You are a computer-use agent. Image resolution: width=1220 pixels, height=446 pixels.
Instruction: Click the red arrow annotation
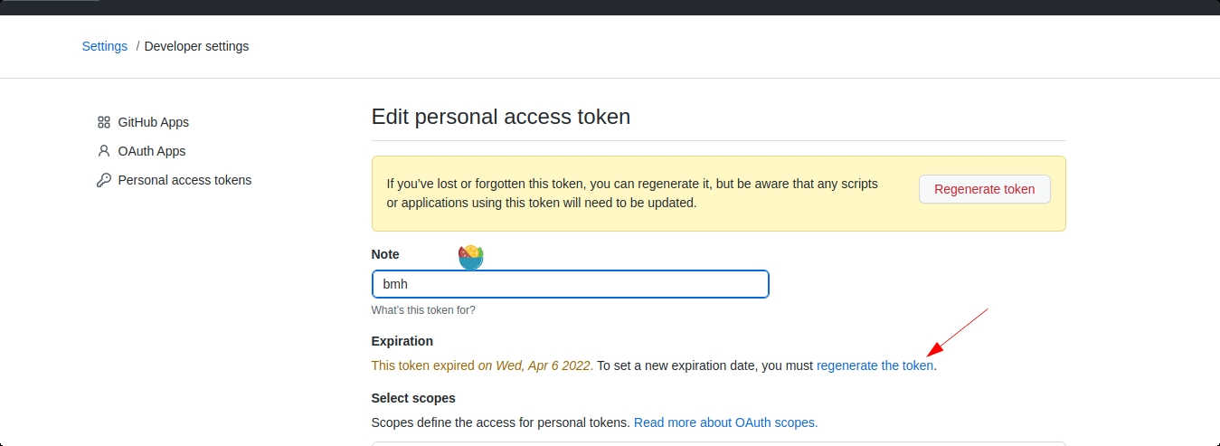[957, 332]
